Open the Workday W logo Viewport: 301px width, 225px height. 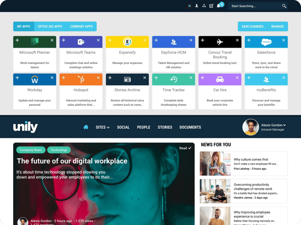tap(35, 79)
